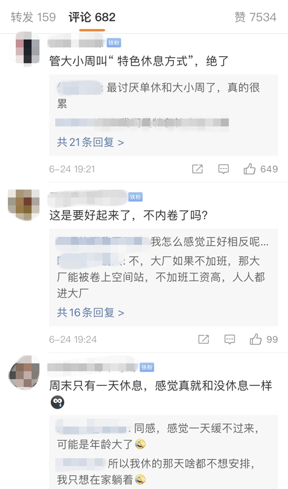Open the comment 管大小周叫特色休息方式
Viewport: 288px width, 489px height.
pyautogui.click(x=139, y=61)
